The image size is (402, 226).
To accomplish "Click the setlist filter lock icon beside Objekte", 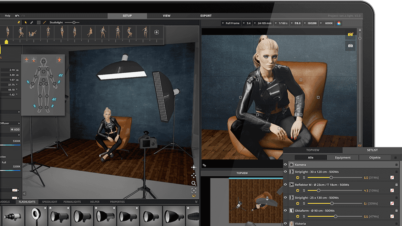I will point(395,158).
